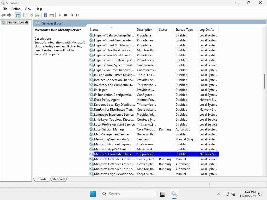The height and width of the screenshot is (200, 267).
Task: Open the taskbar clock showing 8:21 PM
Action: (x=248, y=194)
